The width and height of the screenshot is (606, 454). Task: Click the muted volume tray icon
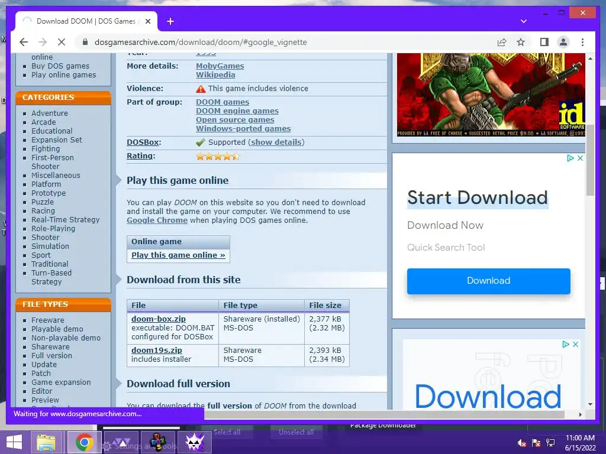(x=522, y=443)
